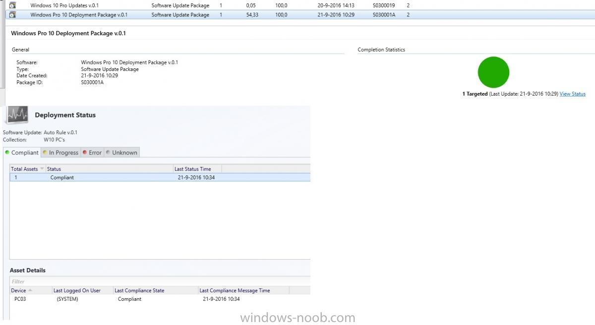
Task: Click the 1 Targeted statistics text
Action: point(475,94)
